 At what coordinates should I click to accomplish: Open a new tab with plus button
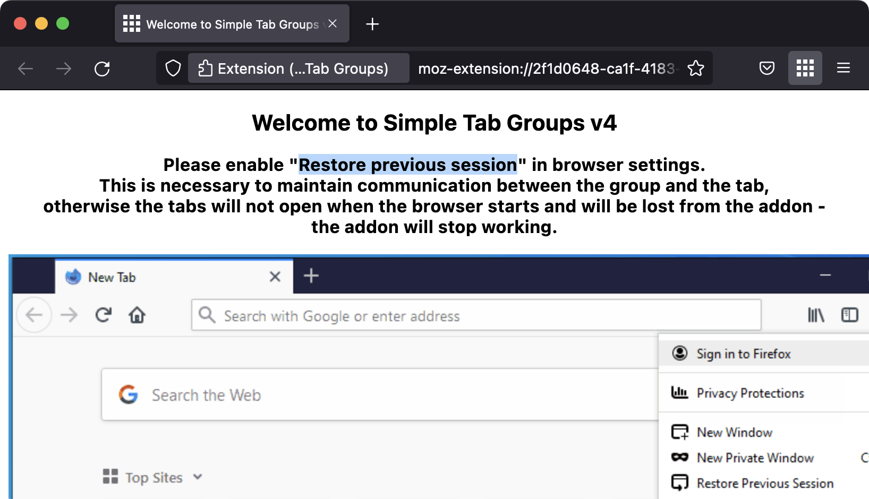pyautogui.click(x=372, y=24)
